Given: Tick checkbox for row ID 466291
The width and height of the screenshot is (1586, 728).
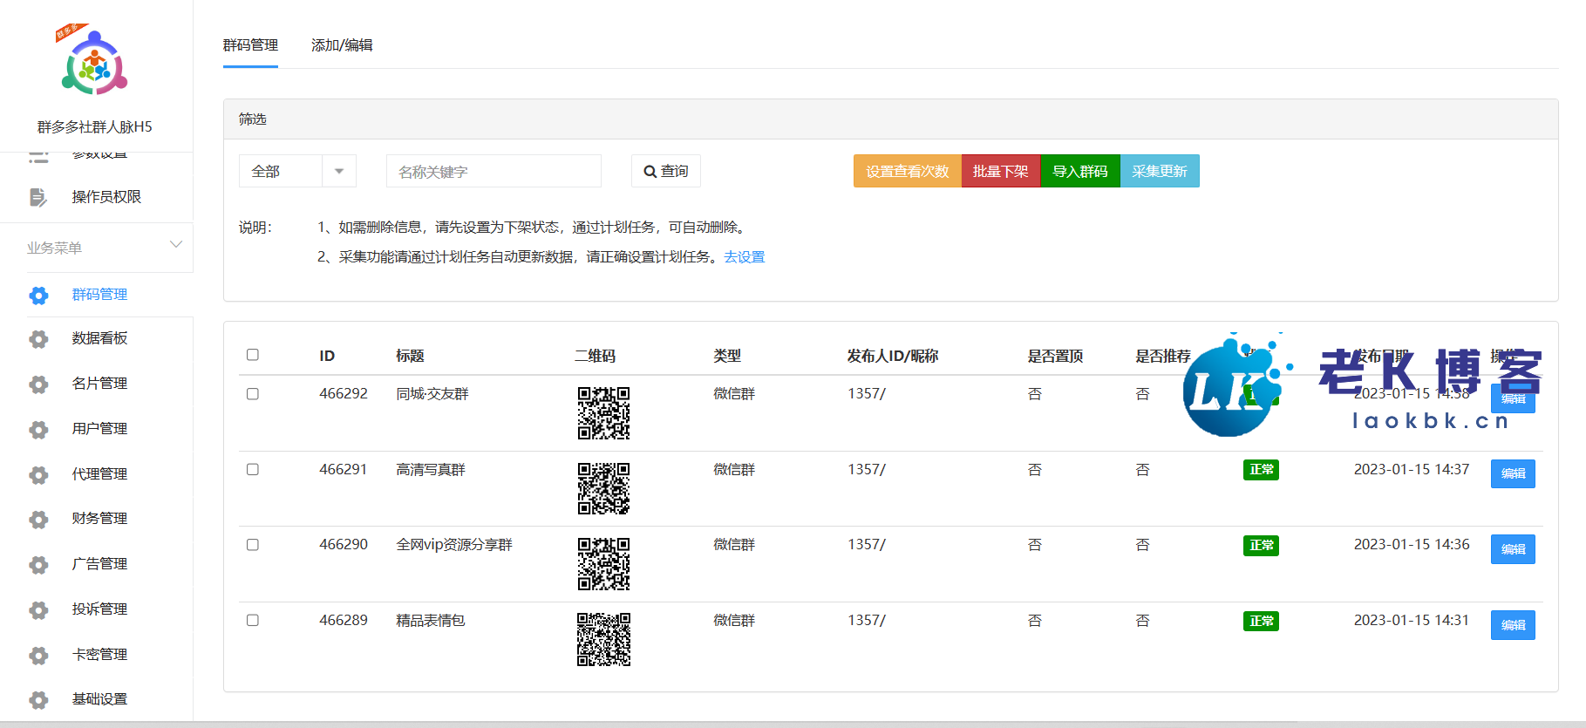Looking at the screenshot, I should coord(253,469).
